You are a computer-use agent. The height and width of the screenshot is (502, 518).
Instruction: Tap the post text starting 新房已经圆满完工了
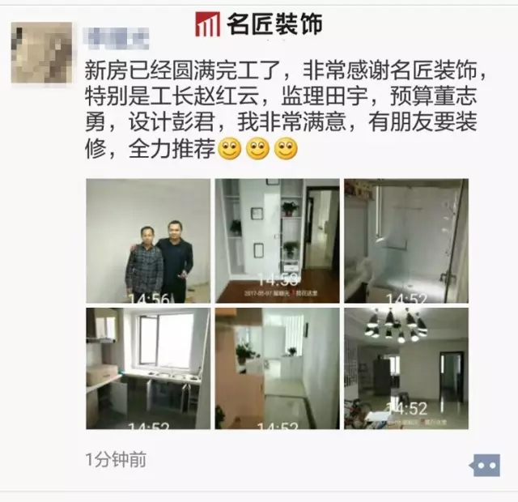coord(286,110)
